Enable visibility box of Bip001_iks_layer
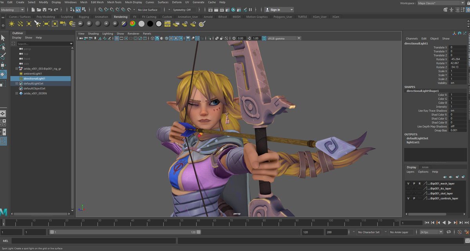This screenshot has width=470, height=251. tap(408, 188)
